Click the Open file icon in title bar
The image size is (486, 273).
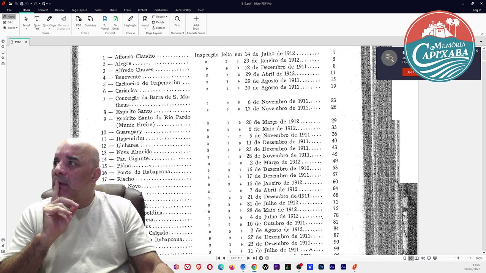(x=10, y=4)
